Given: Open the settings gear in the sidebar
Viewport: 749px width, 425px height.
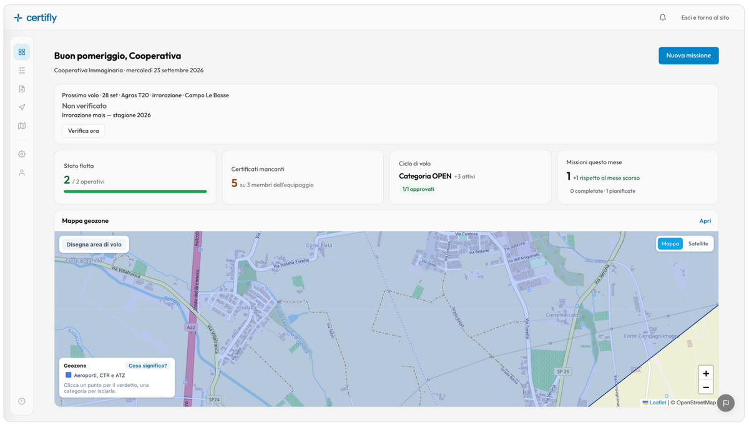Looking at the screenshot, I should (22, 154).
